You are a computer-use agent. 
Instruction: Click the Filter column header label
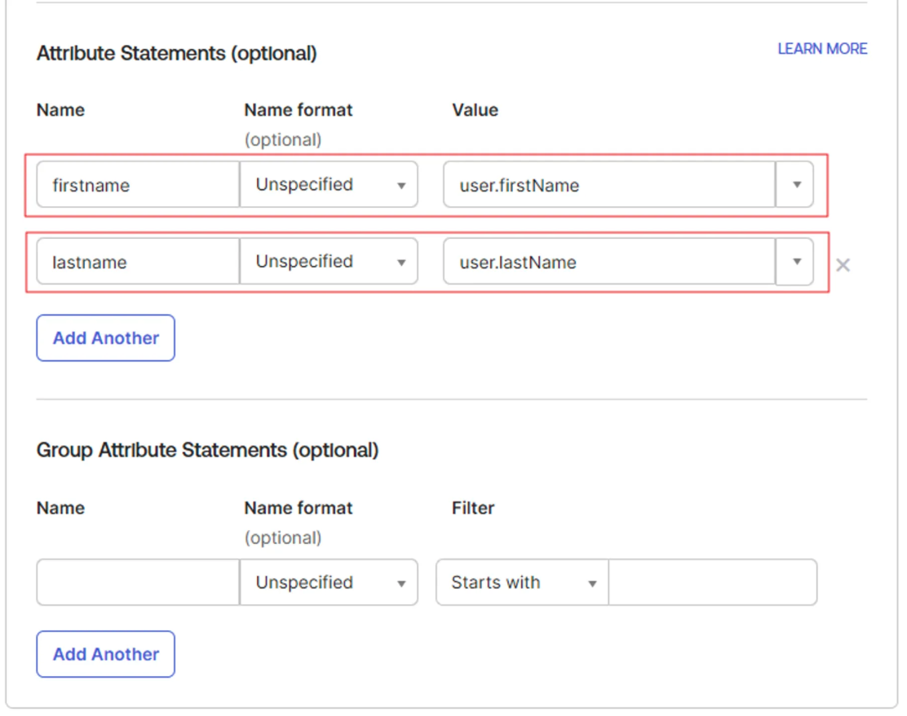point(473,507)
